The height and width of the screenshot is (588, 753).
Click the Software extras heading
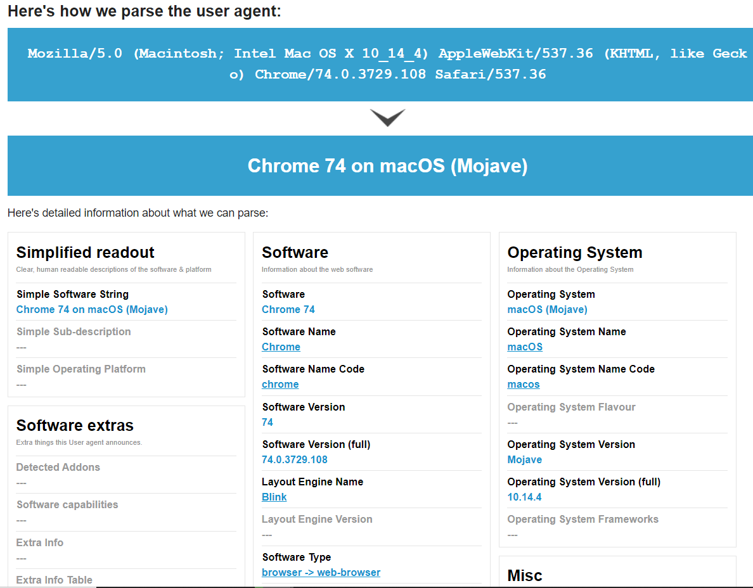(75, 425)
